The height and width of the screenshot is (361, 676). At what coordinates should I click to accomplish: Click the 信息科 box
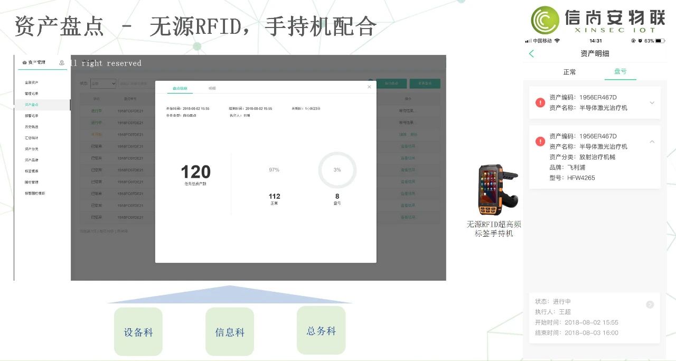click(230, 332)
